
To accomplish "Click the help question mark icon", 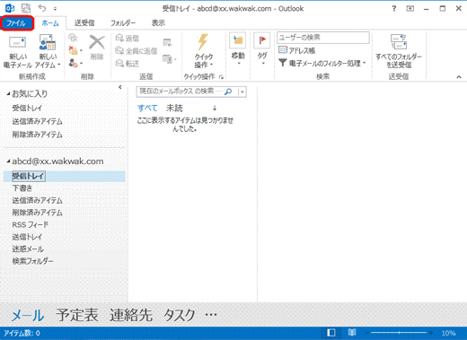I will 394,8.
